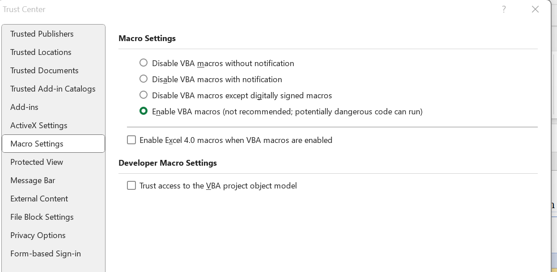Viewport: 557px width, 272px height.
Task: Select Disable VBA macros except digitally signed
Action: pos(143,95)
